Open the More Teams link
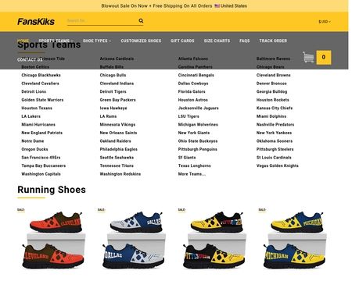The height and width of the screenshot is (281, 352). click(x=192, y=174)
